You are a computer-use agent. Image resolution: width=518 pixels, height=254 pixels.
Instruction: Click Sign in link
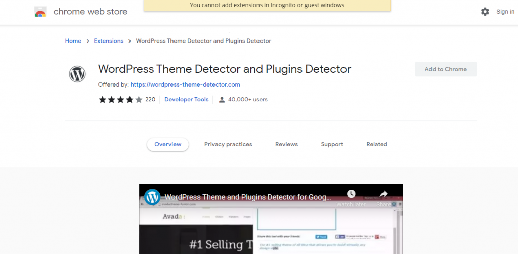tap(505, 12)
